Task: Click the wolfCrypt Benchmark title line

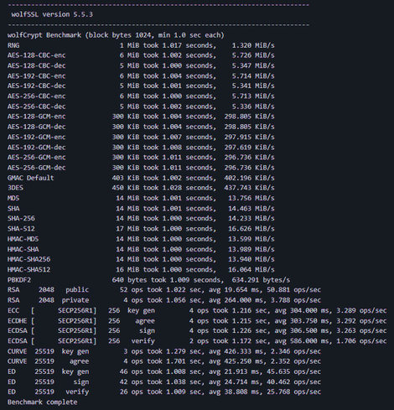Action: coord(116,35)
